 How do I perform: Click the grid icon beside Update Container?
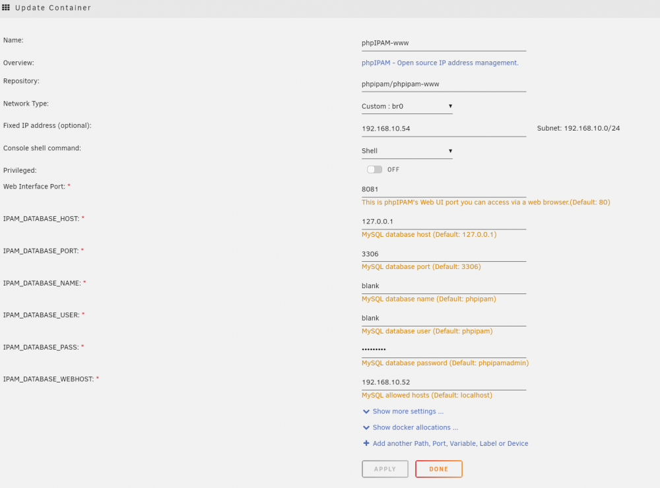[x=6, y=7]
